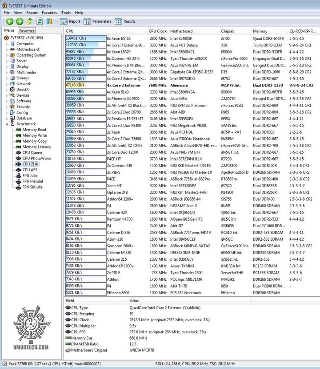Click the CL-RCD-RP-R... column header
Screen dimensions: 320x369
coord(303,31)
